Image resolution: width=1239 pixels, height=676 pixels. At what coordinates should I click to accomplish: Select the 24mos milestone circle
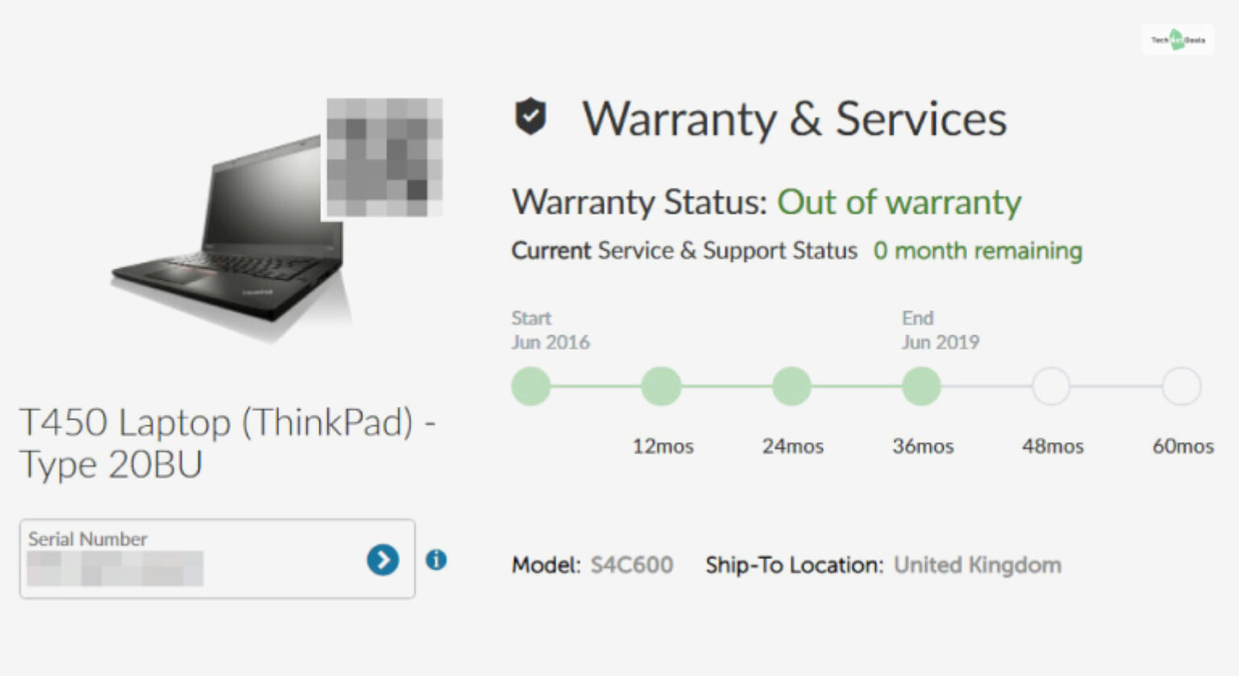[x=792, y=386]
